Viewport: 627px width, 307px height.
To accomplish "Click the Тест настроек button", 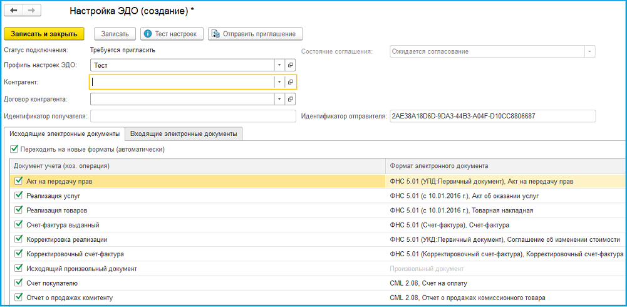I will pyautogui.click(x=172, y=34).
